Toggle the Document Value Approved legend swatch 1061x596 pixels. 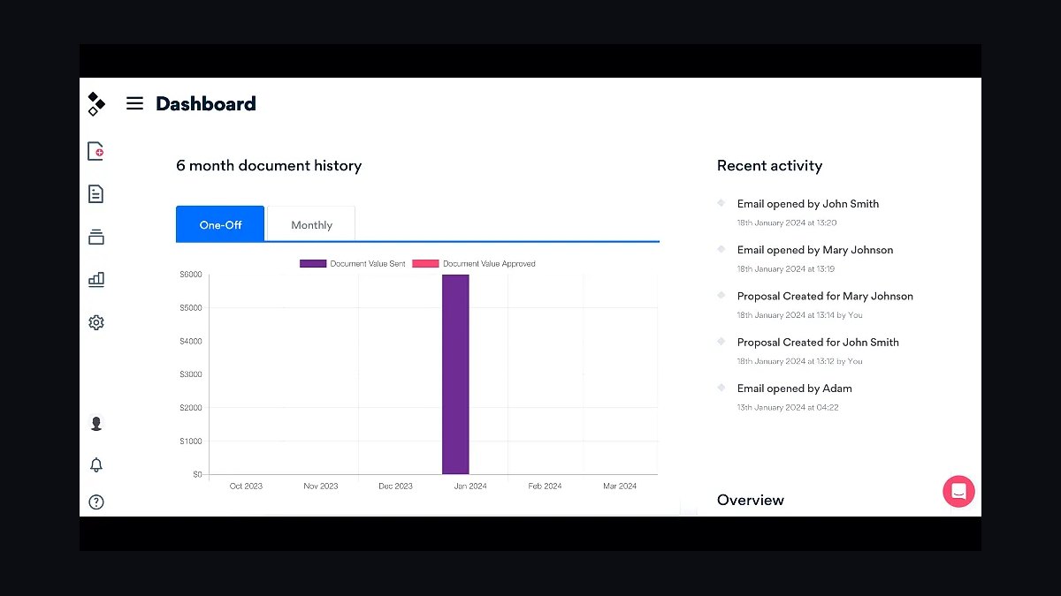tap(425, 263)
